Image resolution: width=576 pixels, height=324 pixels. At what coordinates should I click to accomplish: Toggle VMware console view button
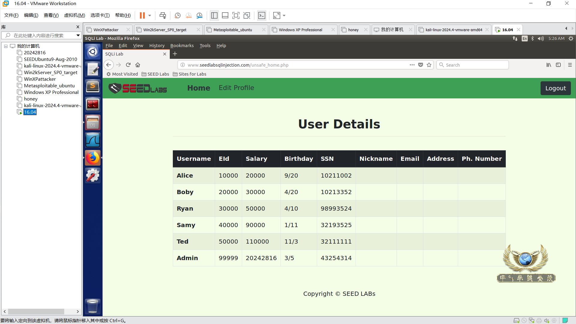coord(262,16)
